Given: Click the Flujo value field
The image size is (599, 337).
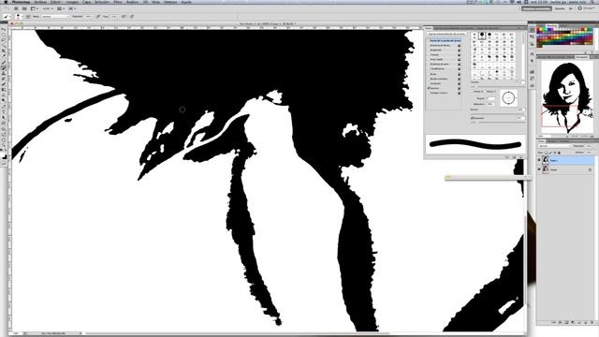Looking at the screenshot, I should click(x=114, y=17).
